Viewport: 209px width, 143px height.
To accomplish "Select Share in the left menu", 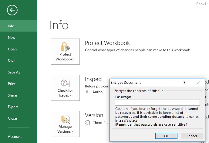I will (12, 95).
